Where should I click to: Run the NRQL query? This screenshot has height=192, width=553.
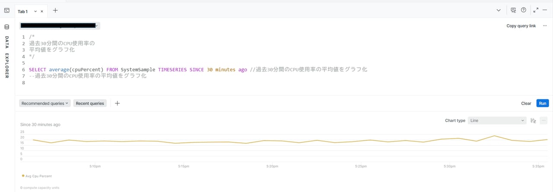click(542, 104)
